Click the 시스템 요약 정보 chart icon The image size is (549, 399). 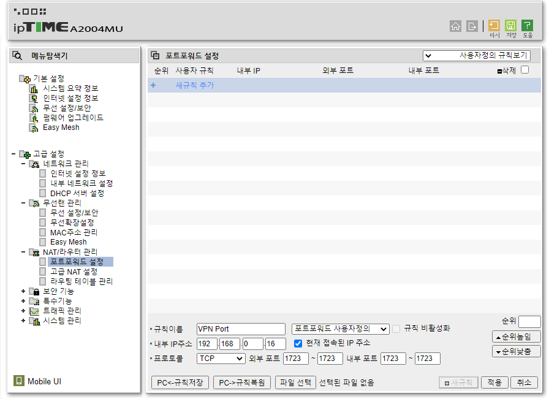tap(34, 89)
